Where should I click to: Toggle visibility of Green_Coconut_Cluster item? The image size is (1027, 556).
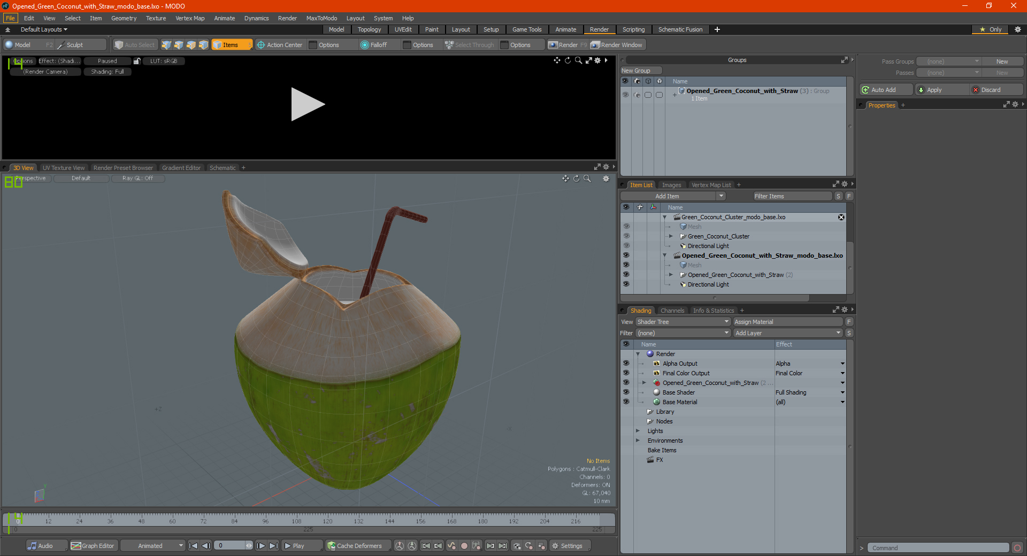tap(626, 236)
